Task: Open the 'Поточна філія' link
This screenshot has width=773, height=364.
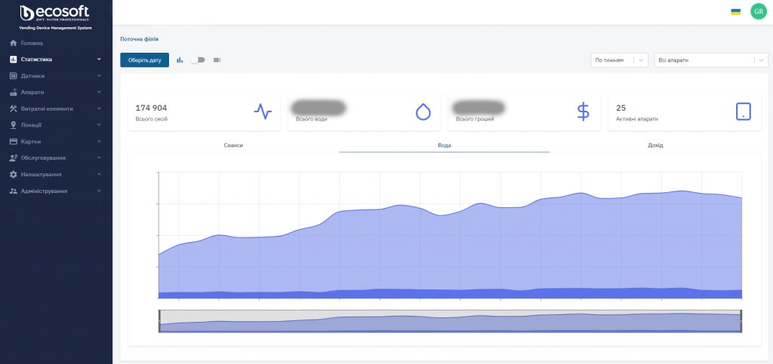Action: click(x=140, y=39)
